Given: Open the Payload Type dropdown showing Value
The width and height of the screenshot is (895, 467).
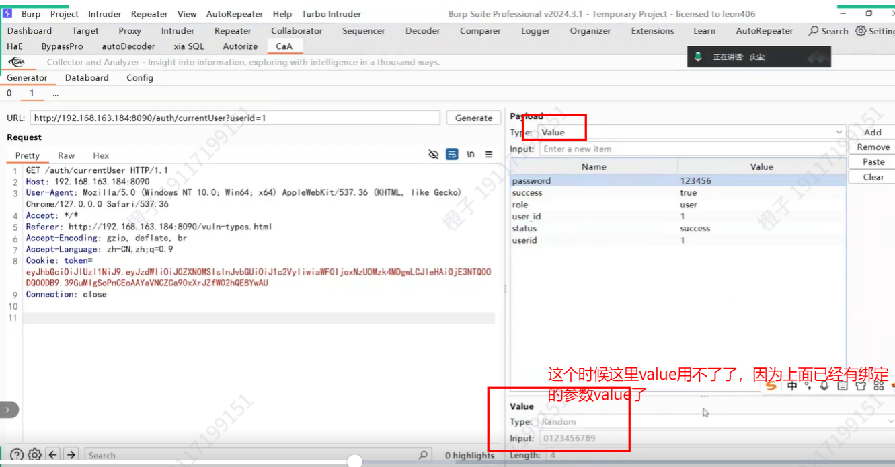Looking at the screenshot, I should click(x=691, y=132).
